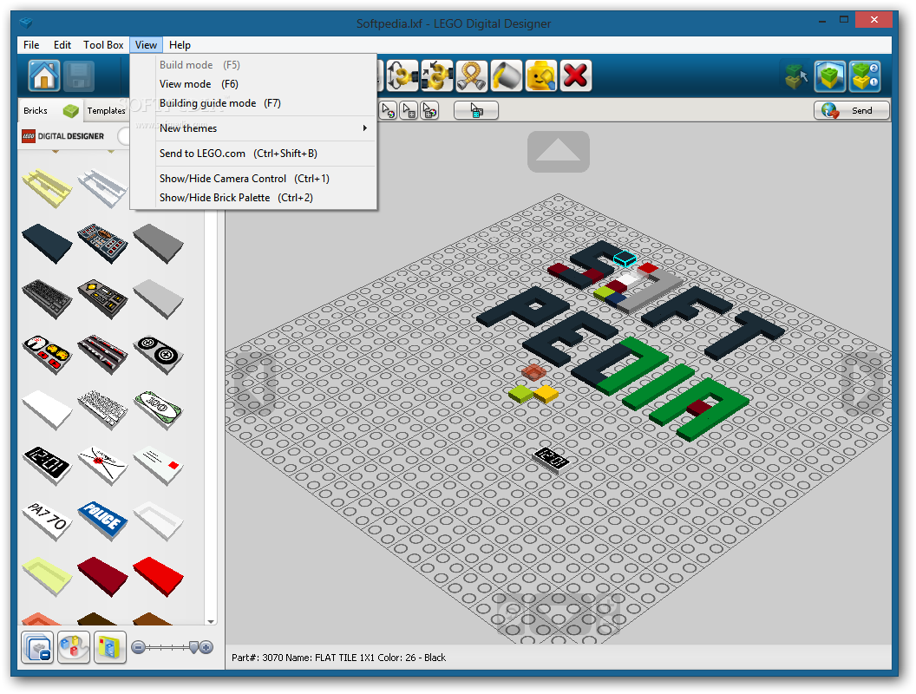Open the Edit menu
This screenshot has height=694, width=916.
point(62,45)
